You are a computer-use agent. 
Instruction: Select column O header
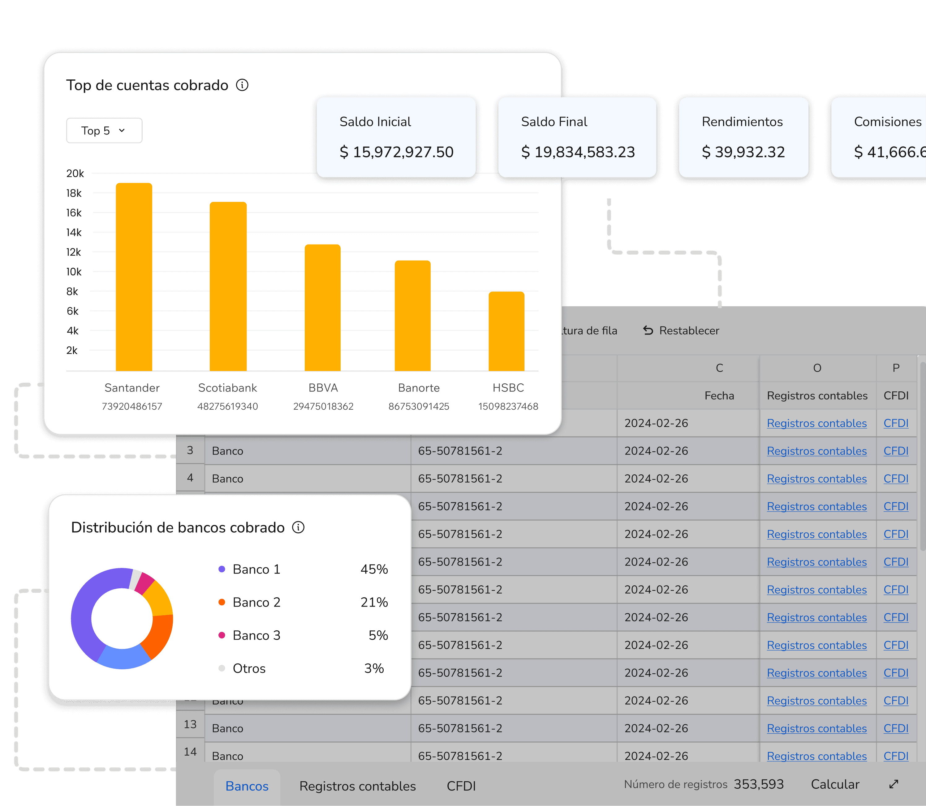click(817, 368)
